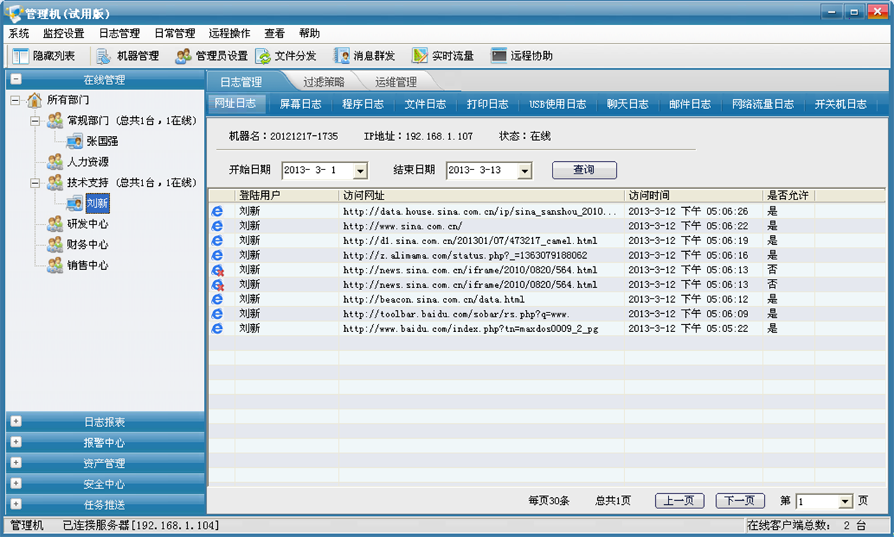
Task: Open 消息群发 toolbar icon
Action: (342, 56)
